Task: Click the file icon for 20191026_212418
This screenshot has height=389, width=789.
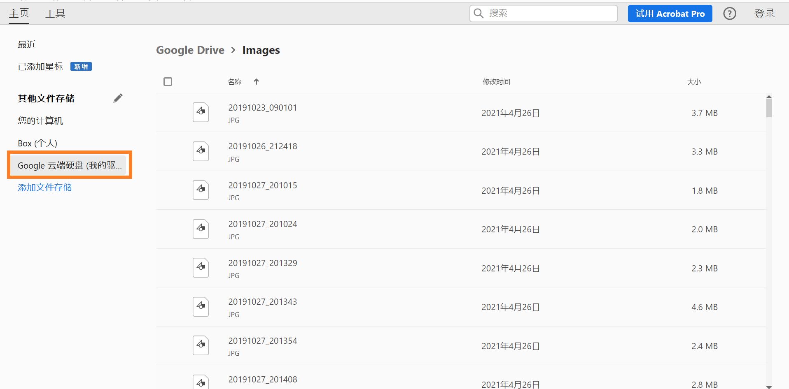Action: [201, 151]
